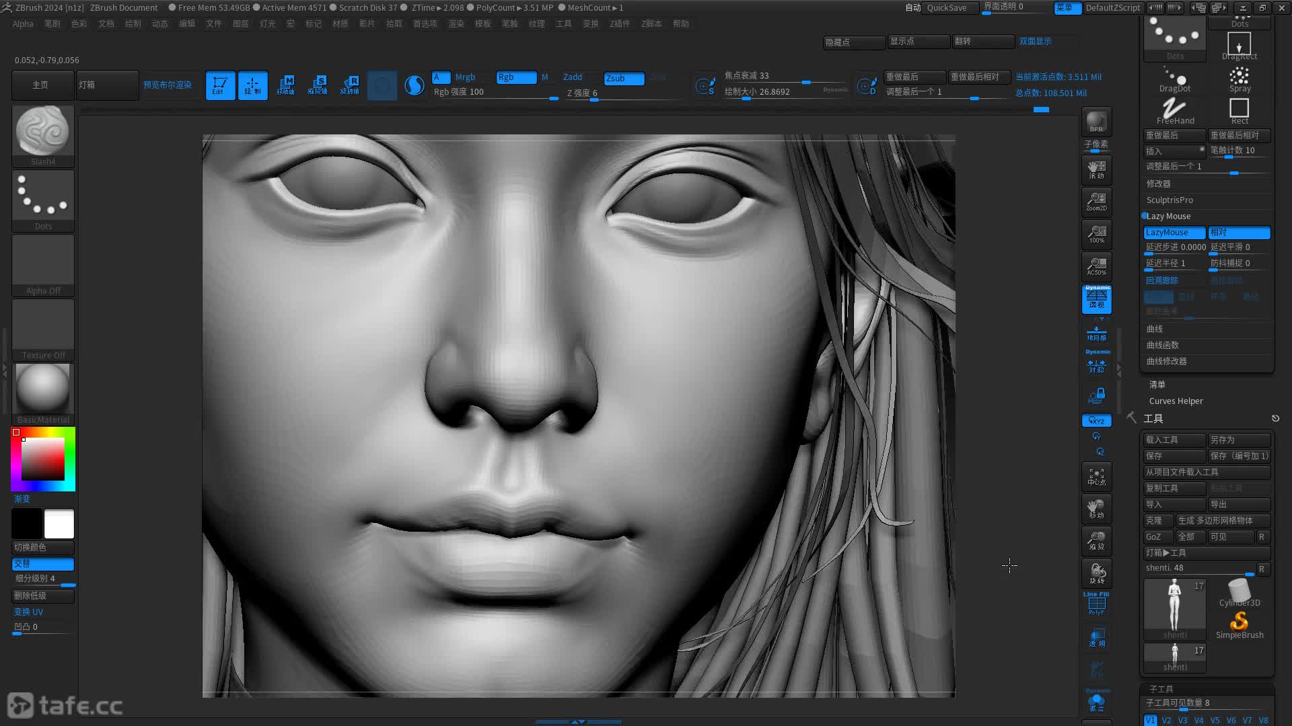
Task: Activate Edit mode button
Action: tap(220, 85)
